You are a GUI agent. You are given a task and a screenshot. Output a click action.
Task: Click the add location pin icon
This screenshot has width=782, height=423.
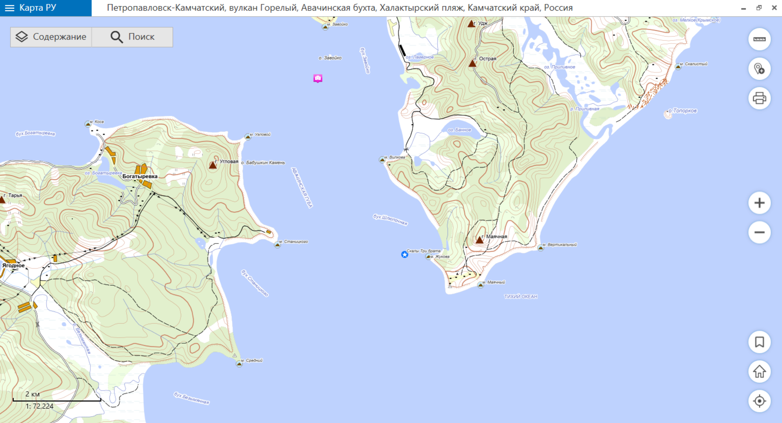[759, 69]
